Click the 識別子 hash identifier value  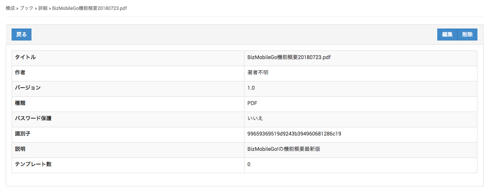coord(294,134)
